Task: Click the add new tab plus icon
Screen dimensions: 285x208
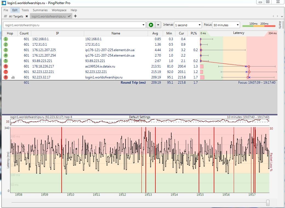Action: [75, 16]
